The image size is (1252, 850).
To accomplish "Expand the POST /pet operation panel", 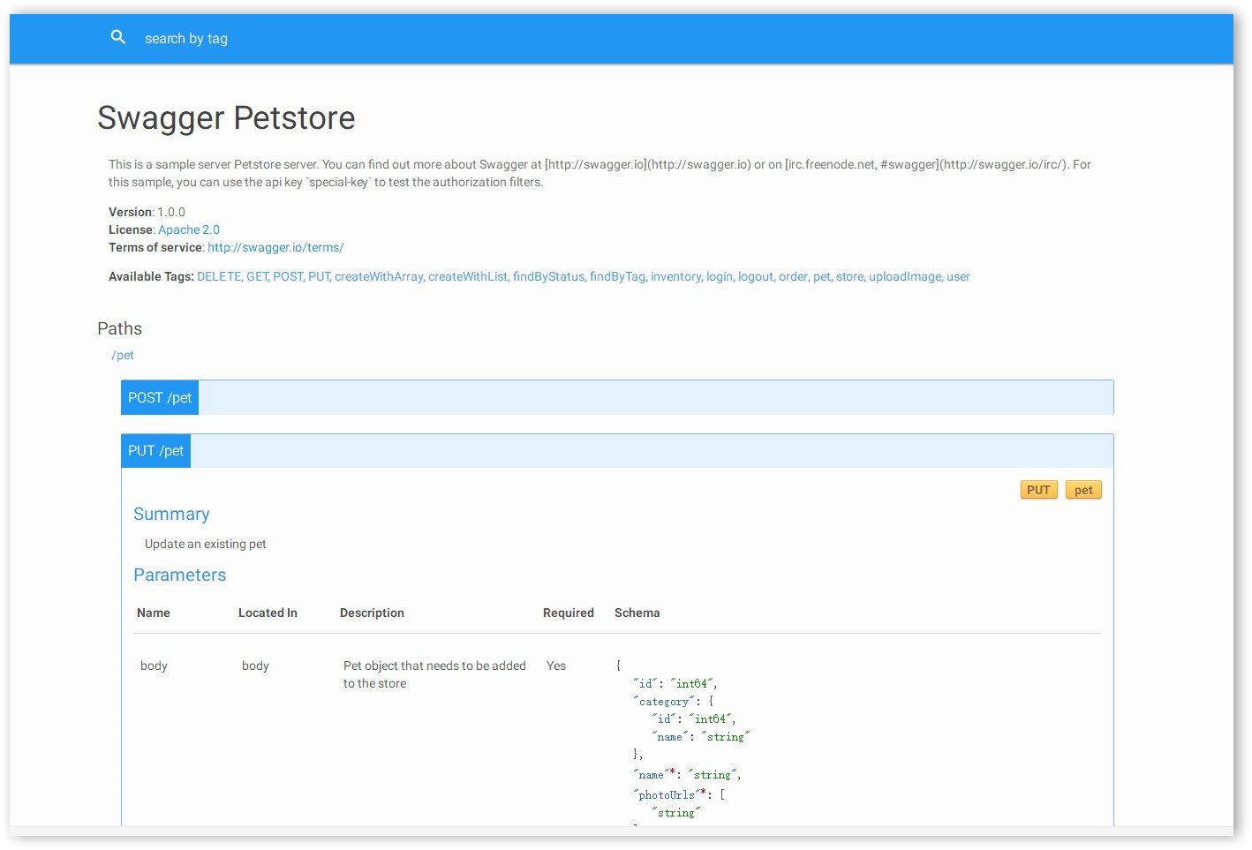I will click(x=159, y=397).
